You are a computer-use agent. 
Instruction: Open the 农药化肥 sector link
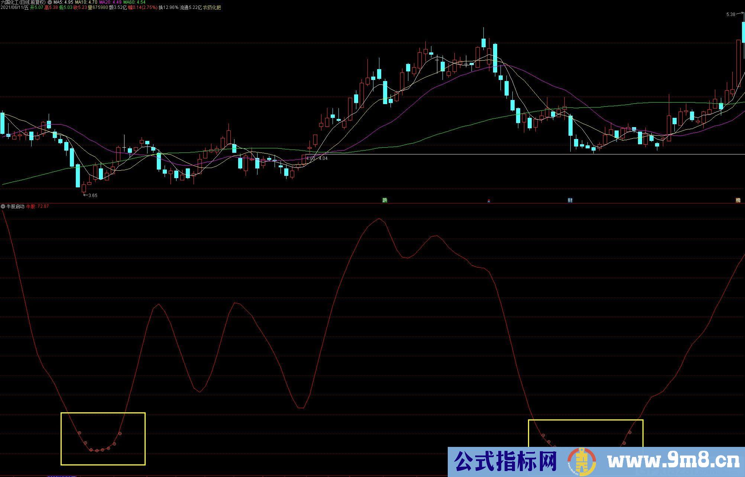212,7
